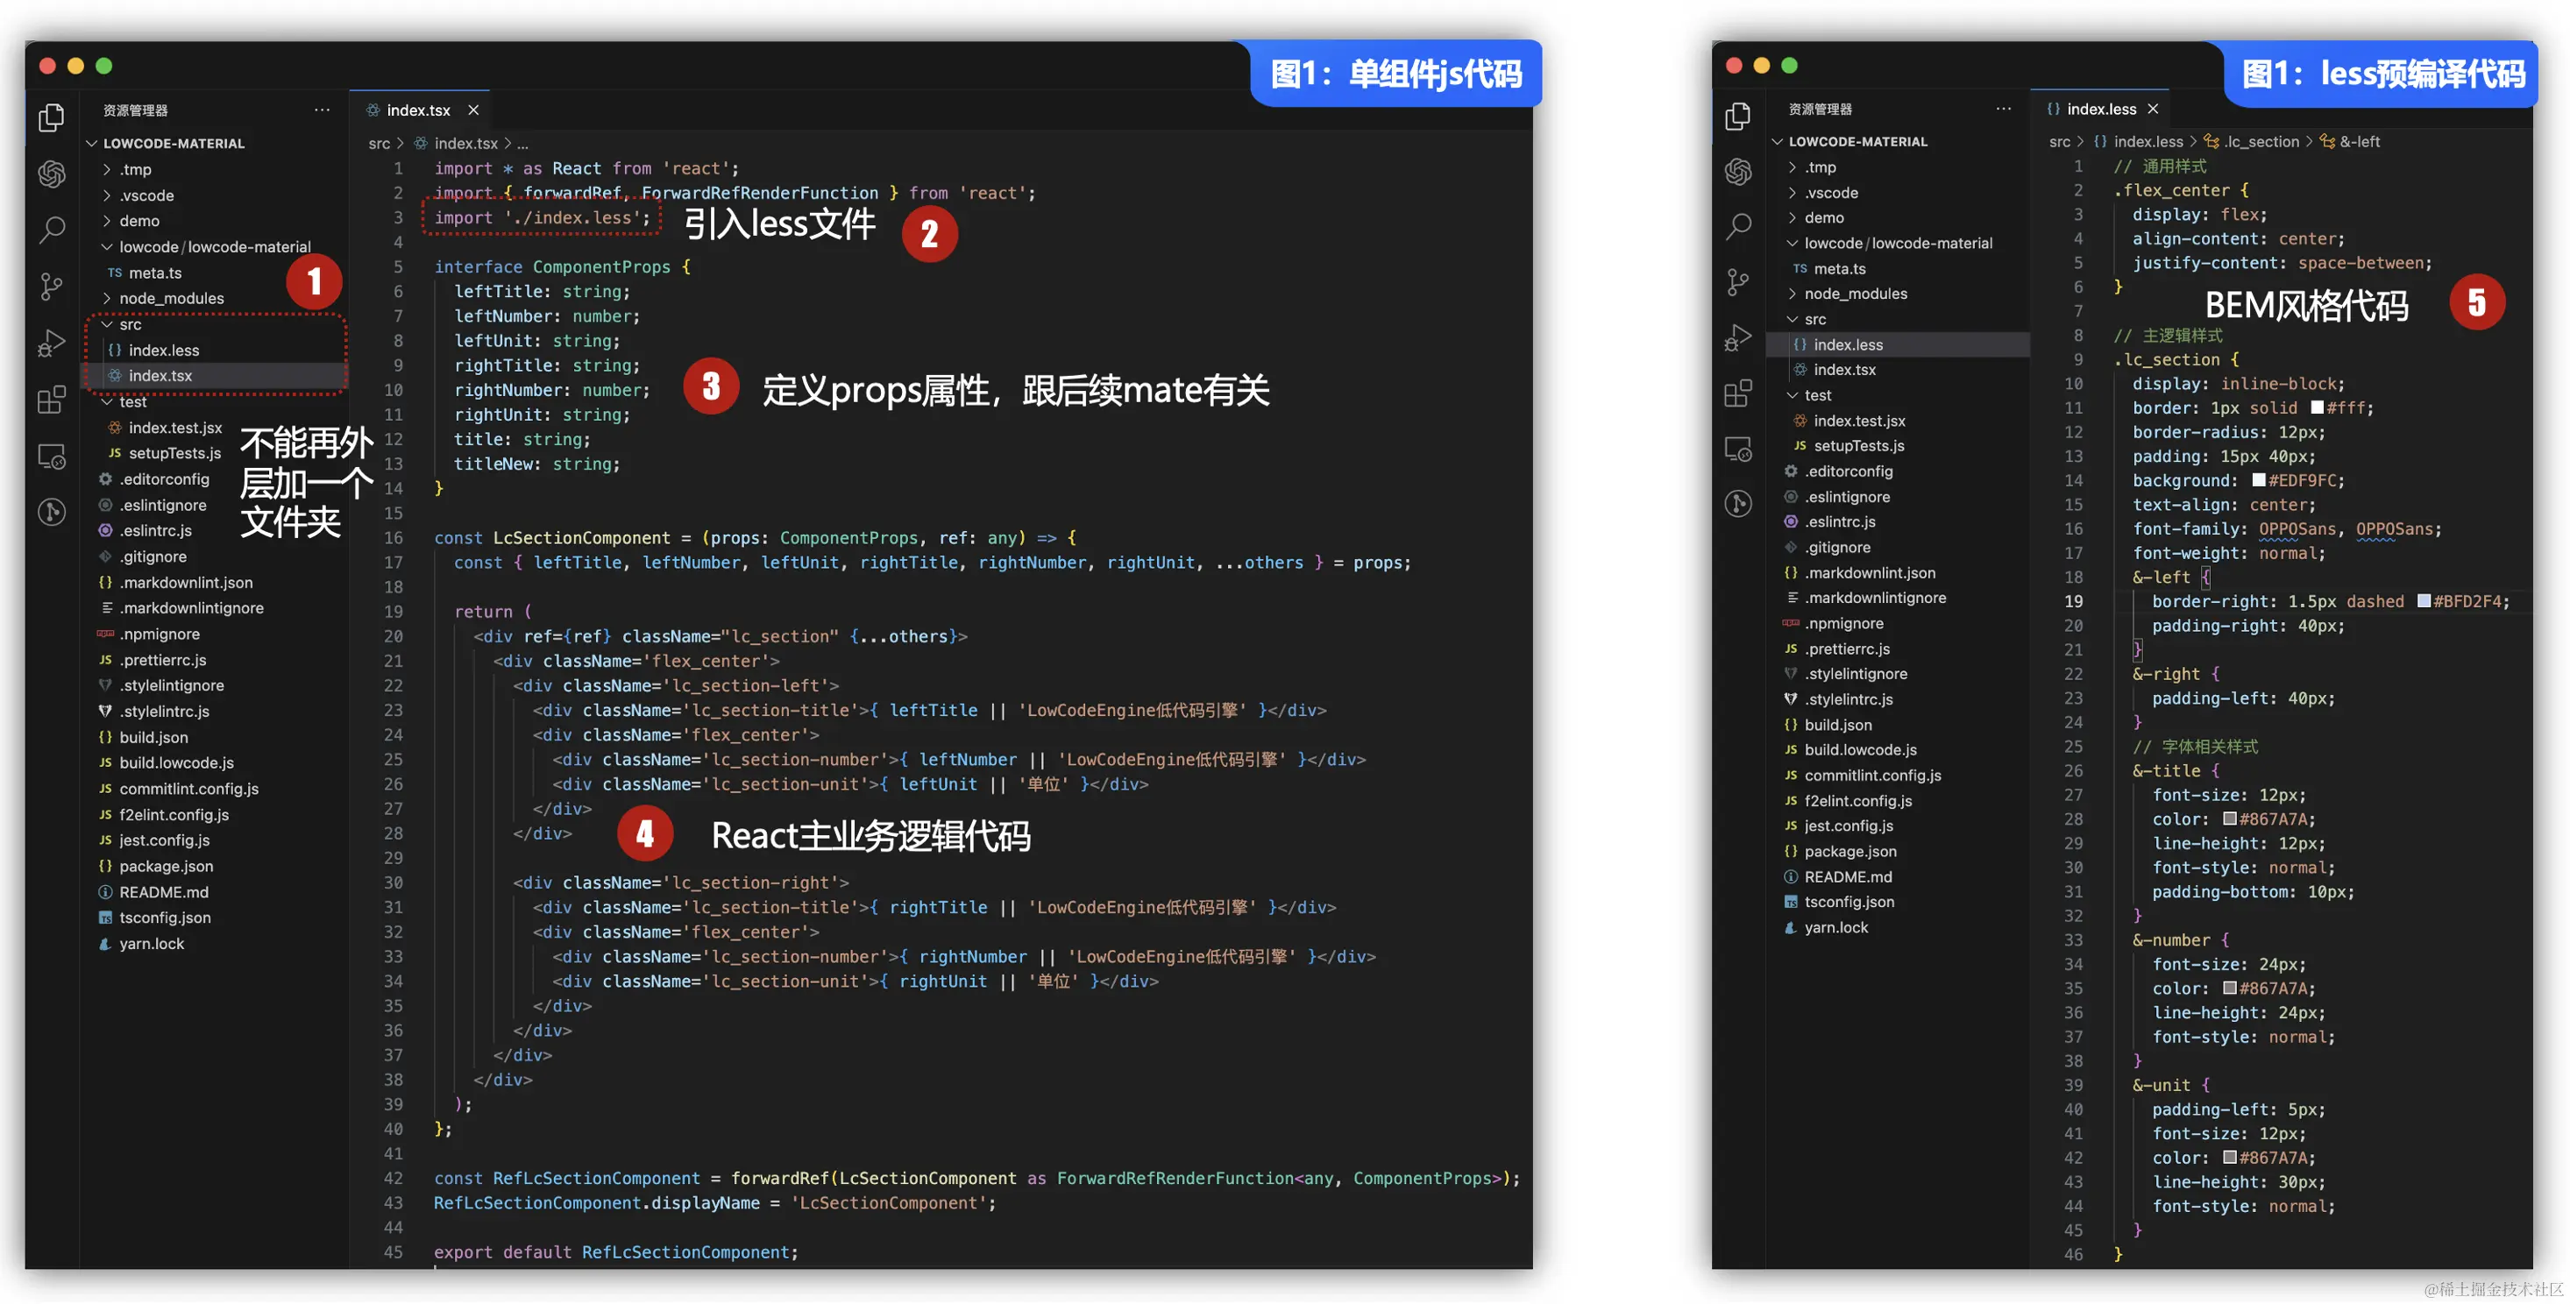This screenshot has width=2570, height=1304.
Task: Open package.json in left explorer
Action: pos(166,865)
